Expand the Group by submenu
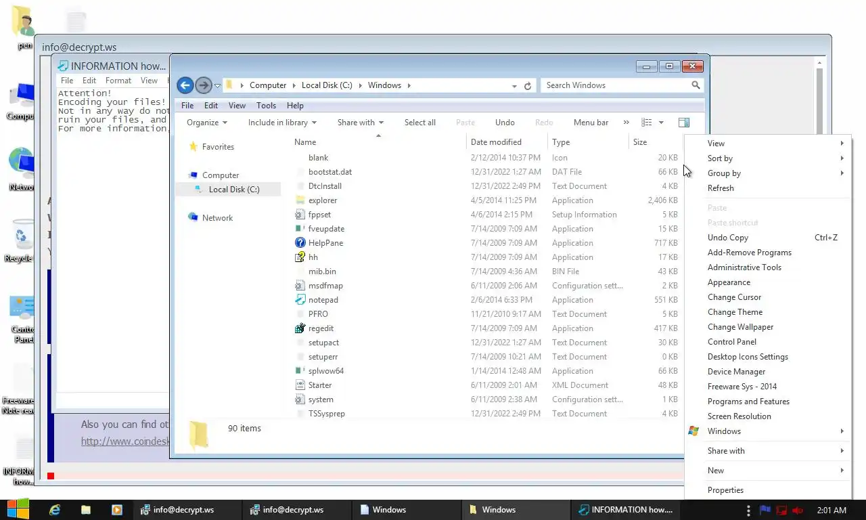Image resolution: width=866 pixels, height=520 pixels. pyautogui.click(x=768, y=173)
